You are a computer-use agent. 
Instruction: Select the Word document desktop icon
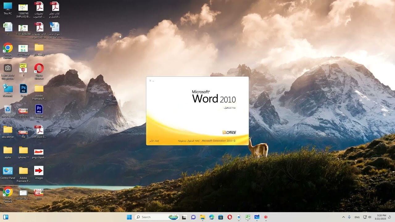(55, 31)
